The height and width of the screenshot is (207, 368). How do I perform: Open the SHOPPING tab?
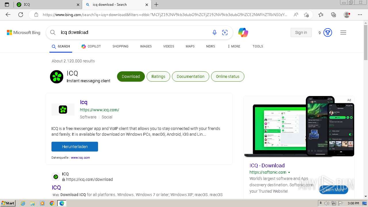point(120,46)
